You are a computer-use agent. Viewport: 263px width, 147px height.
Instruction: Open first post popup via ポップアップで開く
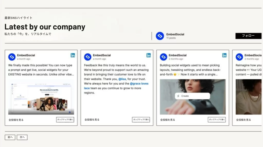[x=65, y=120]
